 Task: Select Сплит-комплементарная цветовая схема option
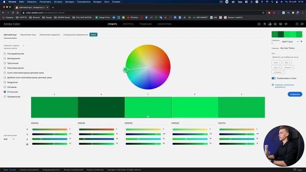(23, 73)
